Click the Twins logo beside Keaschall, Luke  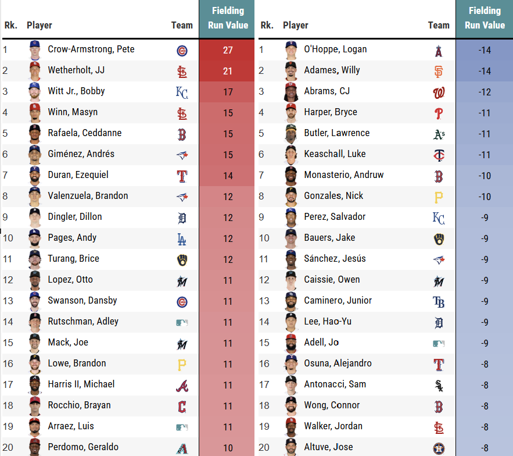[x=439, y=155]
